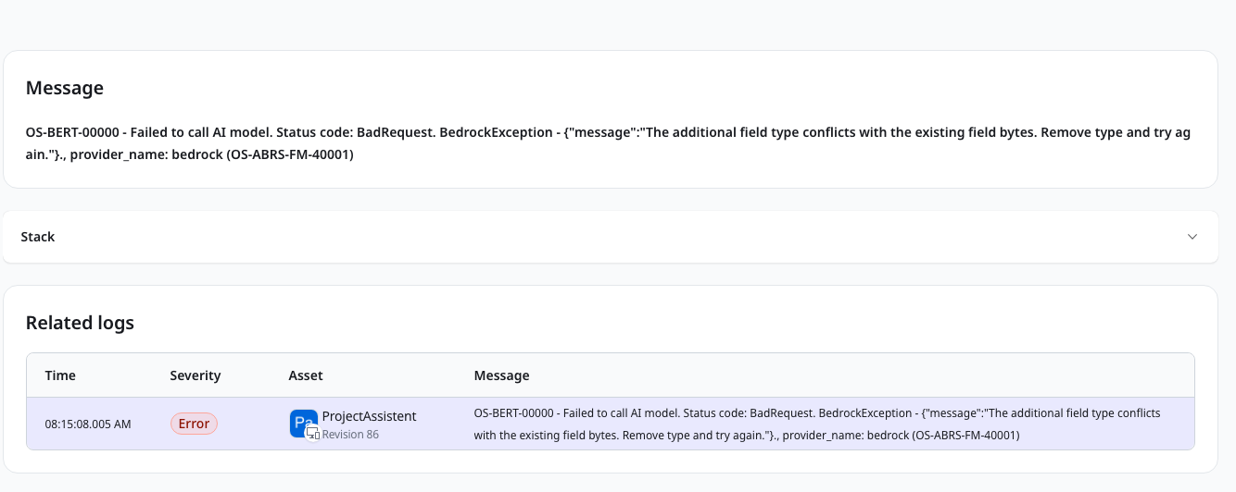Open the ProjectAssistent asset name link
Screen dimensions: 1236x492
[369, 416]
